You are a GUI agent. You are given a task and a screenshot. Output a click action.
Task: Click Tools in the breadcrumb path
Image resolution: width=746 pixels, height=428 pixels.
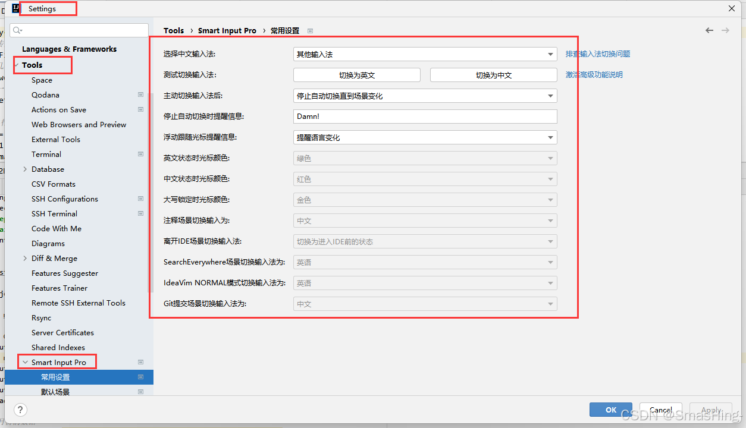pyautogui.click(x=174, y=30)
